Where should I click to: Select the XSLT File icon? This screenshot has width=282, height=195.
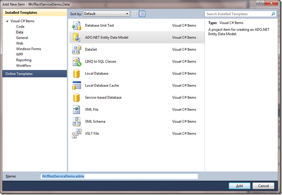(77, 133)
